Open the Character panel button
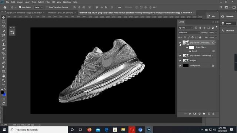This screenshot has width=237, height=133. (x=228, y=31)
